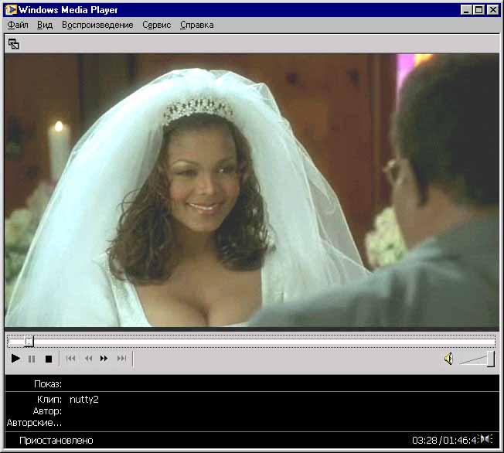Open the Сервис menu
This screenshot has width=504, height=453.
coord(157,25)
